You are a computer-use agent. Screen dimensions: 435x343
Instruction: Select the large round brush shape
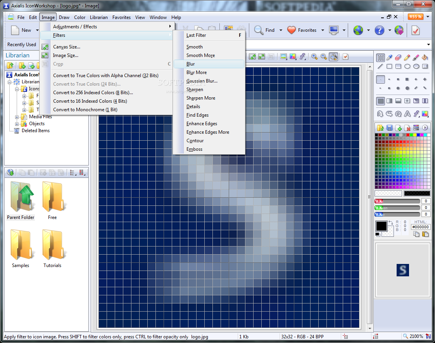(407, 88)
